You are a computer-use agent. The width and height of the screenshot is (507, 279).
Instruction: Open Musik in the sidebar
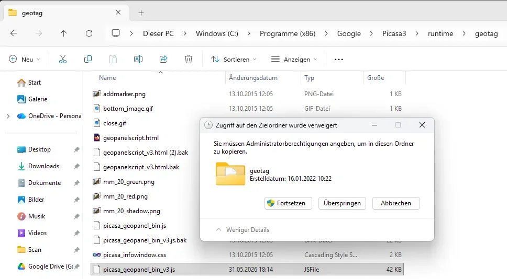31,216
